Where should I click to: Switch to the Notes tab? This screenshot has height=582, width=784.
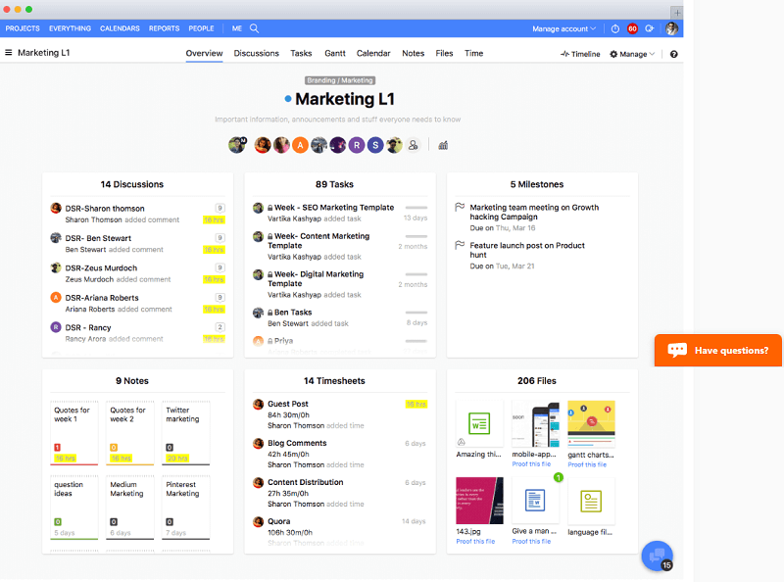pos(413,53)
